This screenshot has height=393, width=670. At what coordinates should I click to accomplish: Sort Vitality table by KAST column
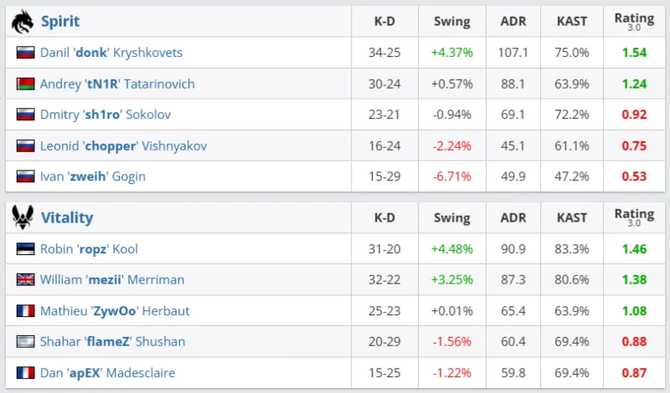(x=572, y=218)
